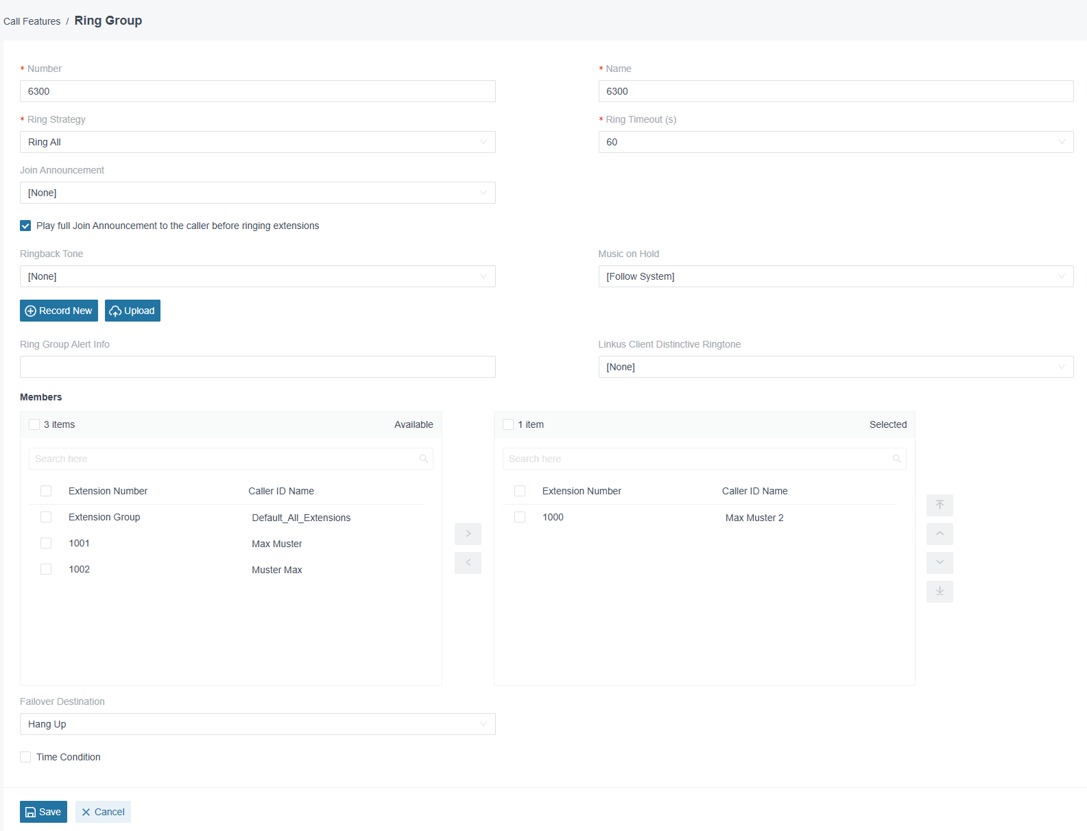Check the 1 item select-all box

click(x=508, y=424)
